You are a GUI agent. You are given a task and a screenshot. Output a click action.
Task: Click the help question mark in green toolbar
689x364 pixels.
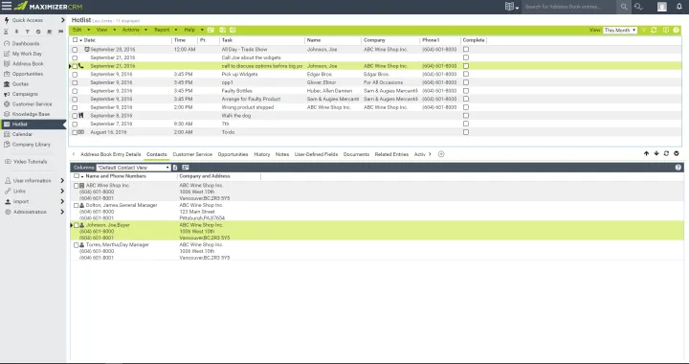677,30
